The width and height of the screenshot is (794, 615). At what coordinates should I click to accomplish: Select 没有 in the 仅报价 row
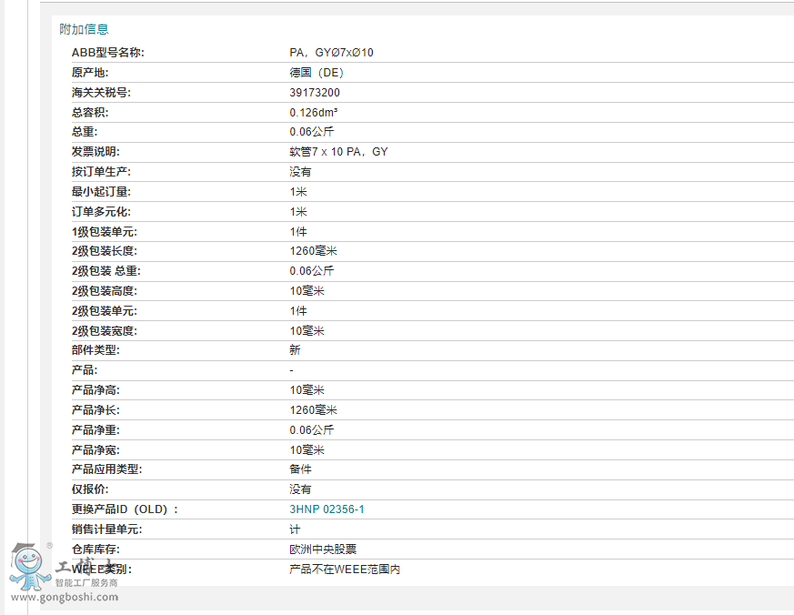(x=300, y=489)
